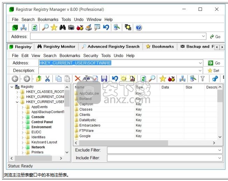The width and height of the screenshot is (228, 181).
Task: Switch to the Bookmarks tab
Action: [160, 47]
